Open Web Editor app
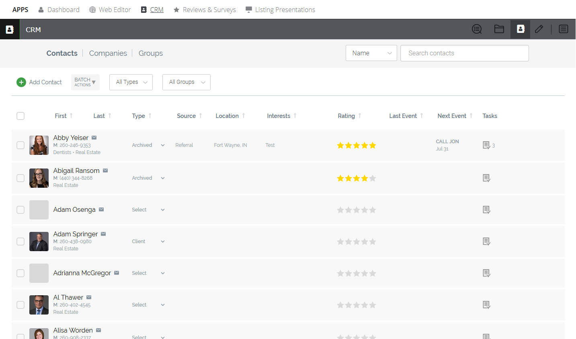Screen dimensions: 576x339 [x=110, y=10]
